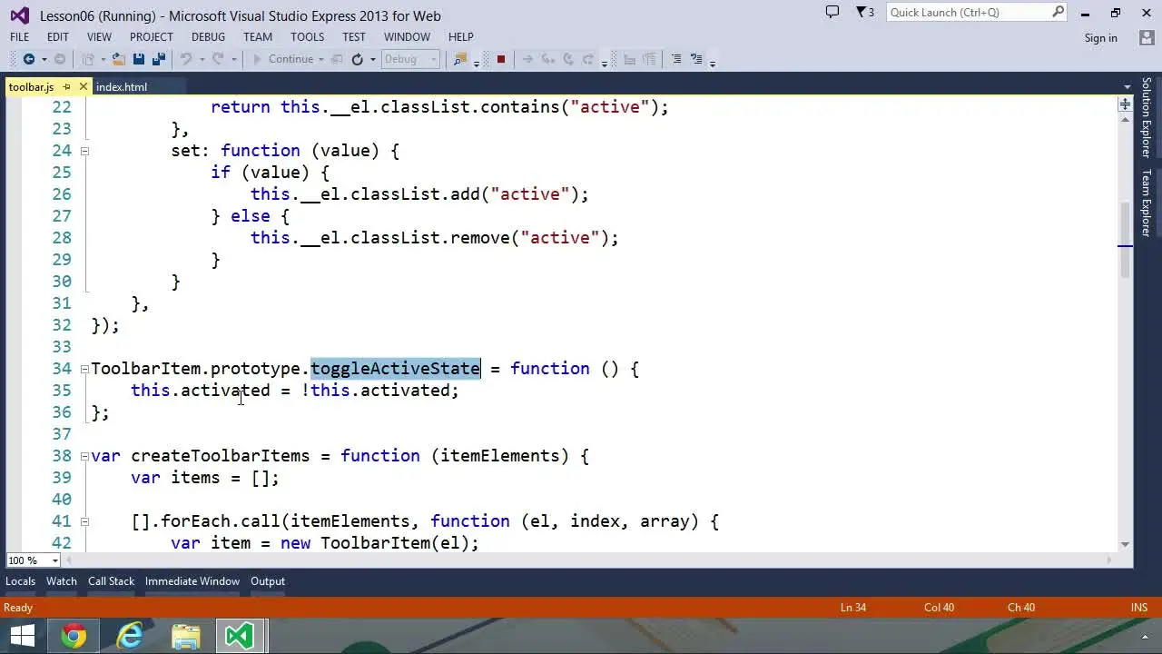Open the Watch panel tab

coord(62,581)
